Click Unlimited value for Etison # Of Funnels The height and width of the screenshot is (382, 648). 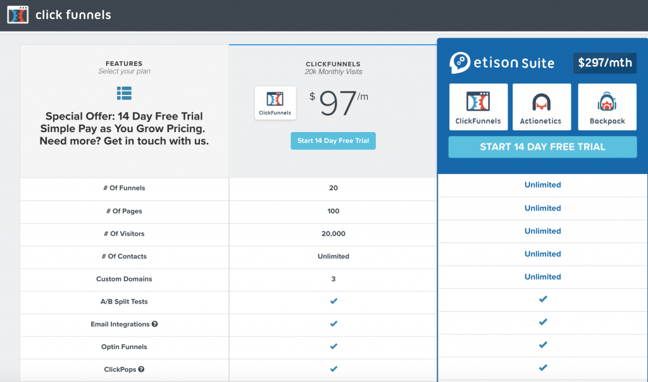(x=542, y=185)
